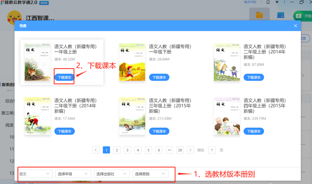This screenshot has width=312, height=184.
Task: Click the 课本: 28.84M size text
Action: [x=159, y=59]
